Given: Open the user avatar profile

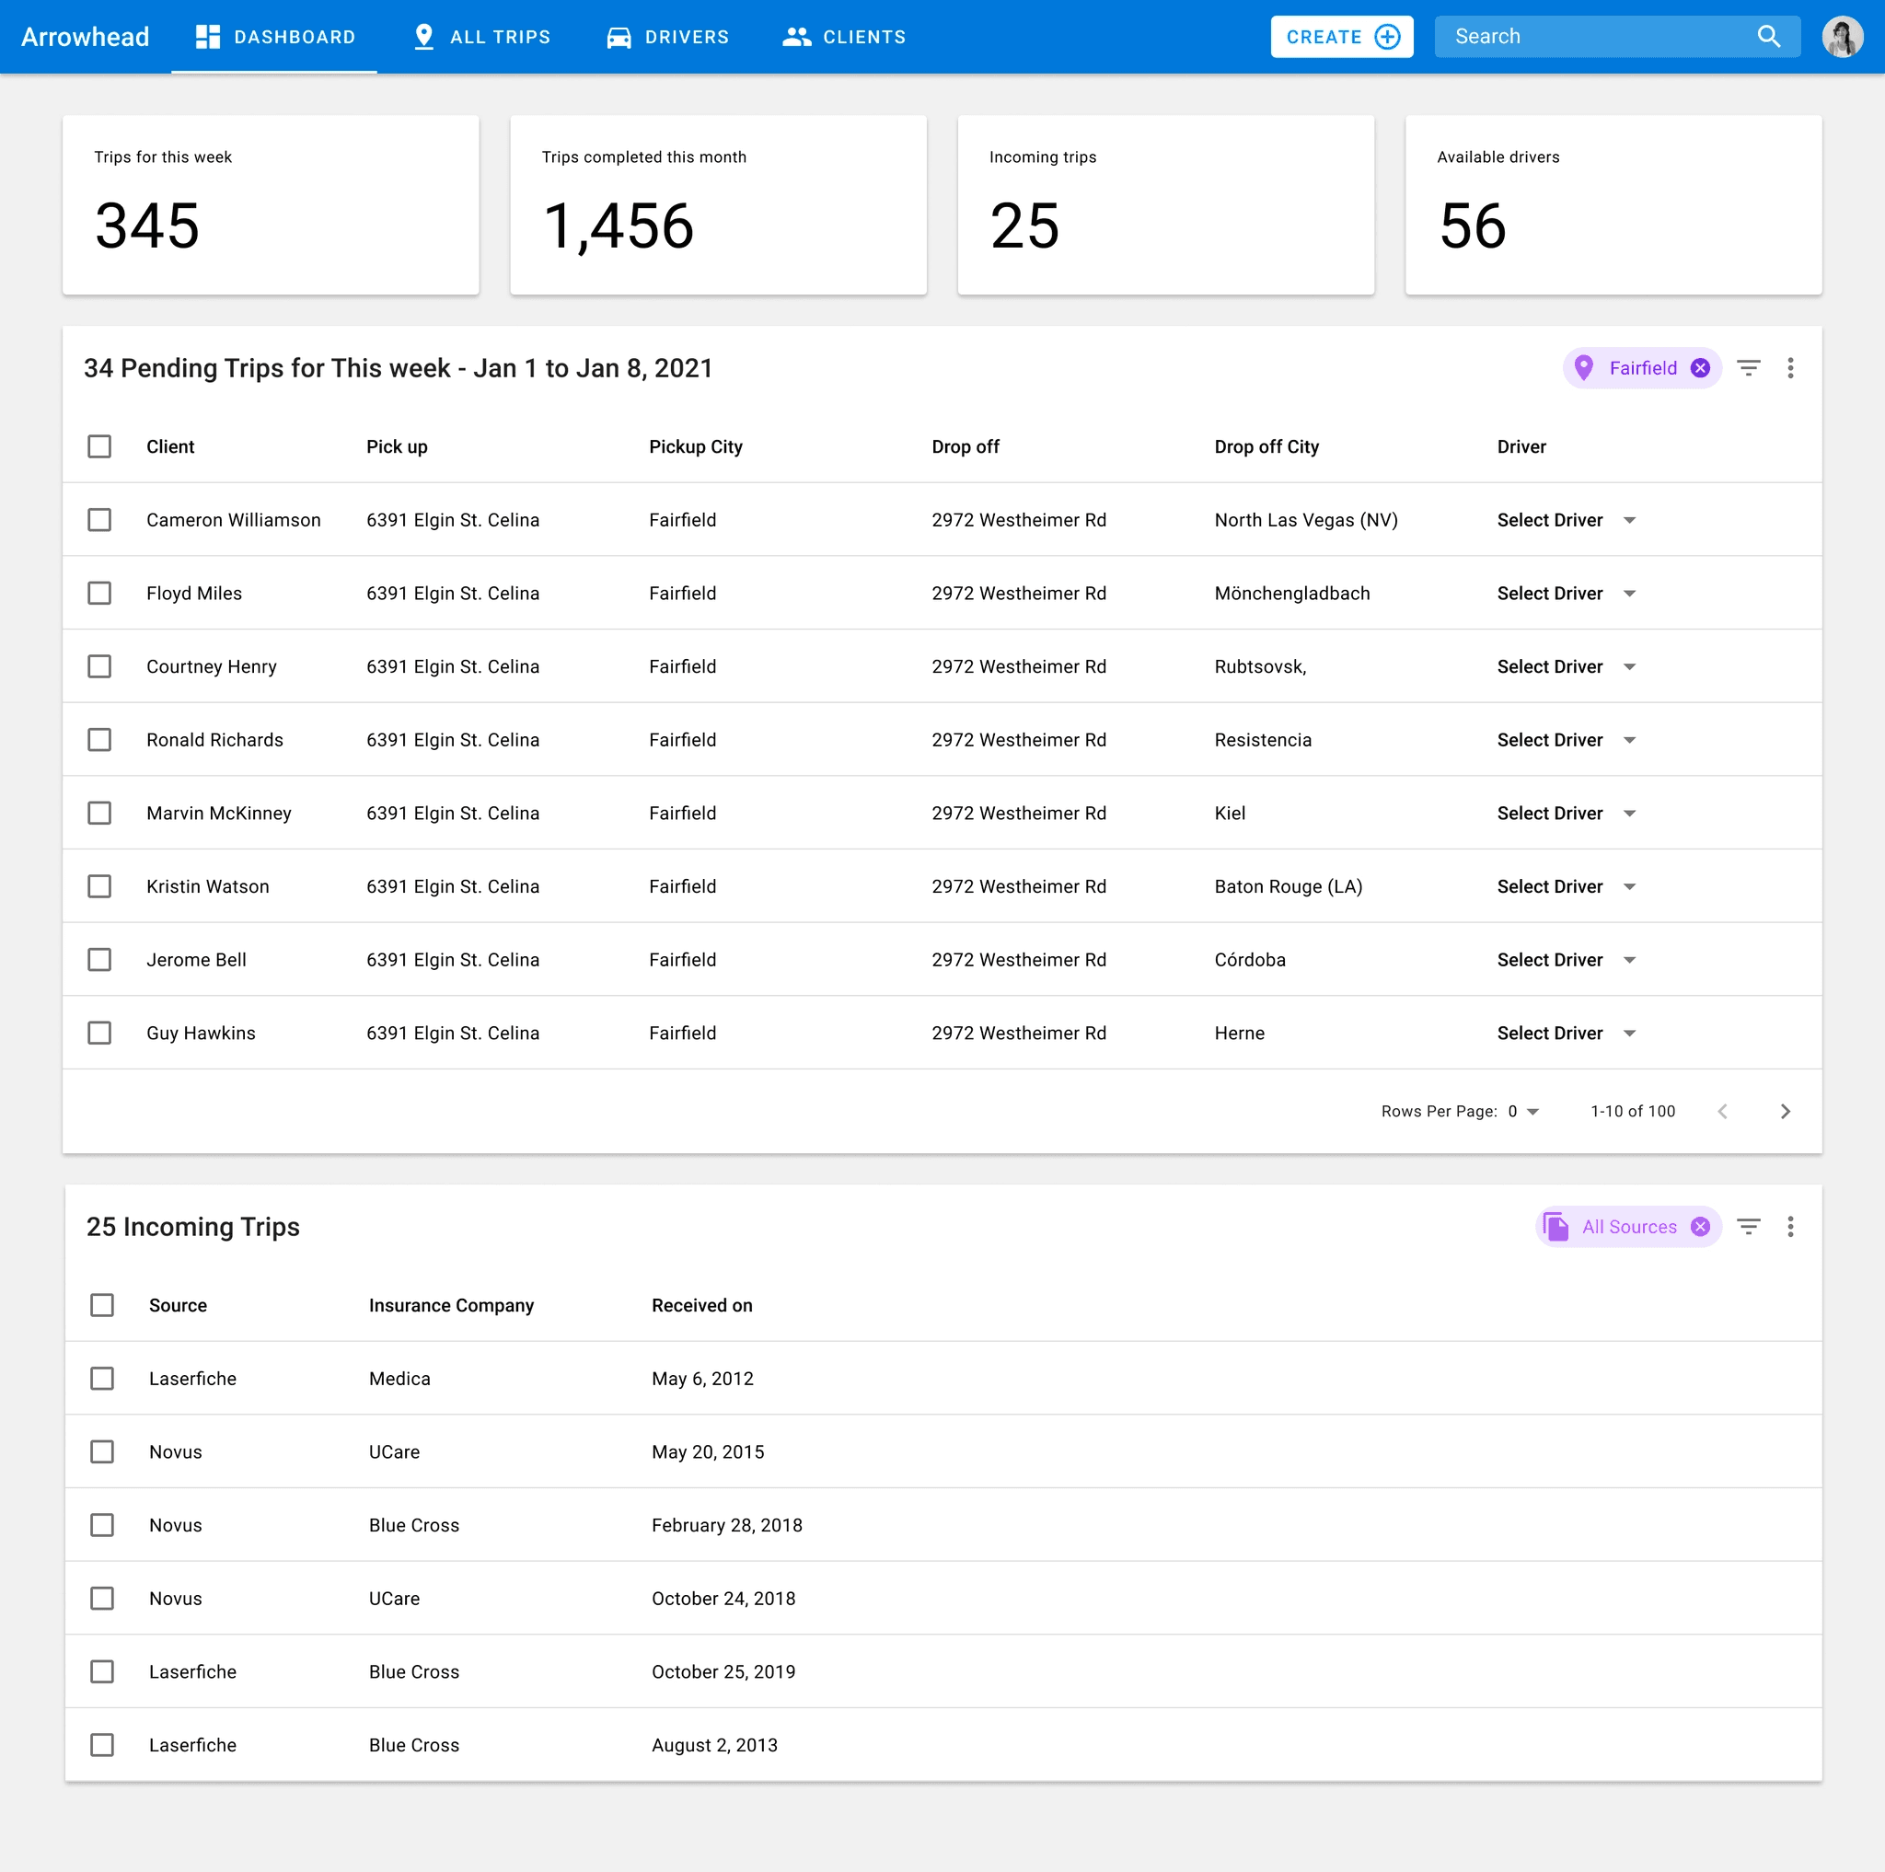Looking at the screenshot, I should 1842,37.
